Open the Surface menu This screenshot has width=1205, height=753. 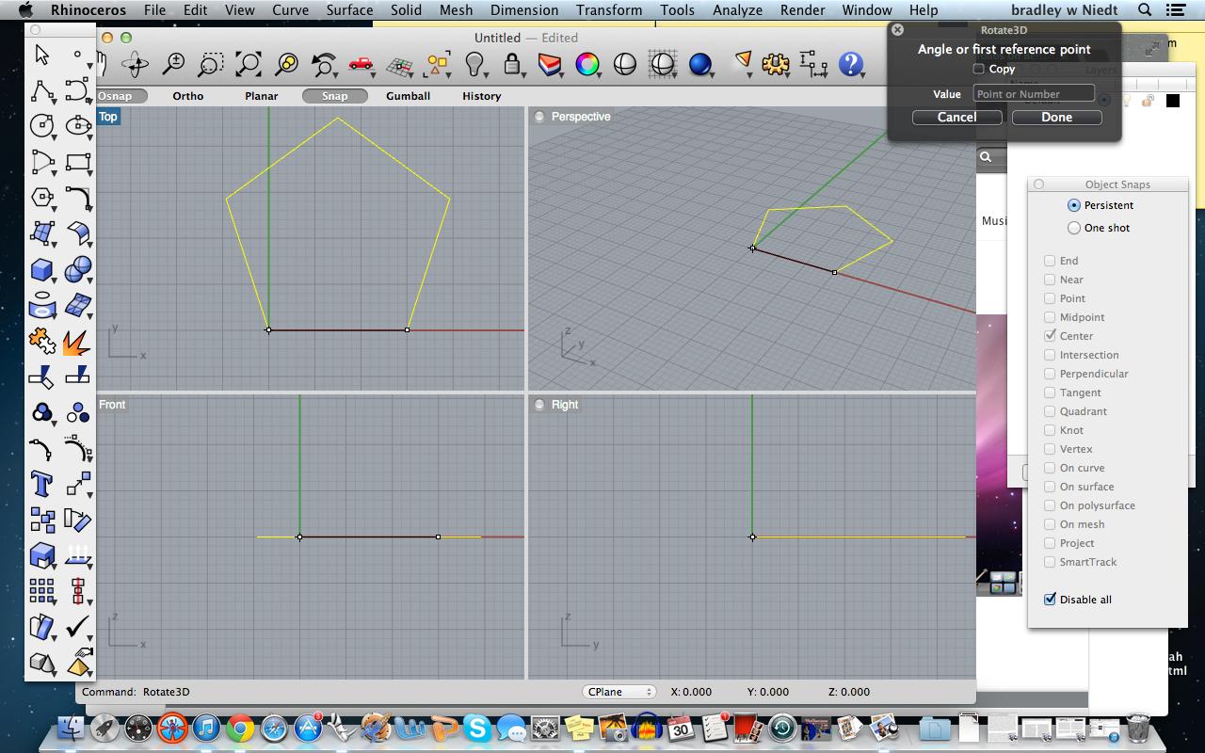[x=349, y=10]
